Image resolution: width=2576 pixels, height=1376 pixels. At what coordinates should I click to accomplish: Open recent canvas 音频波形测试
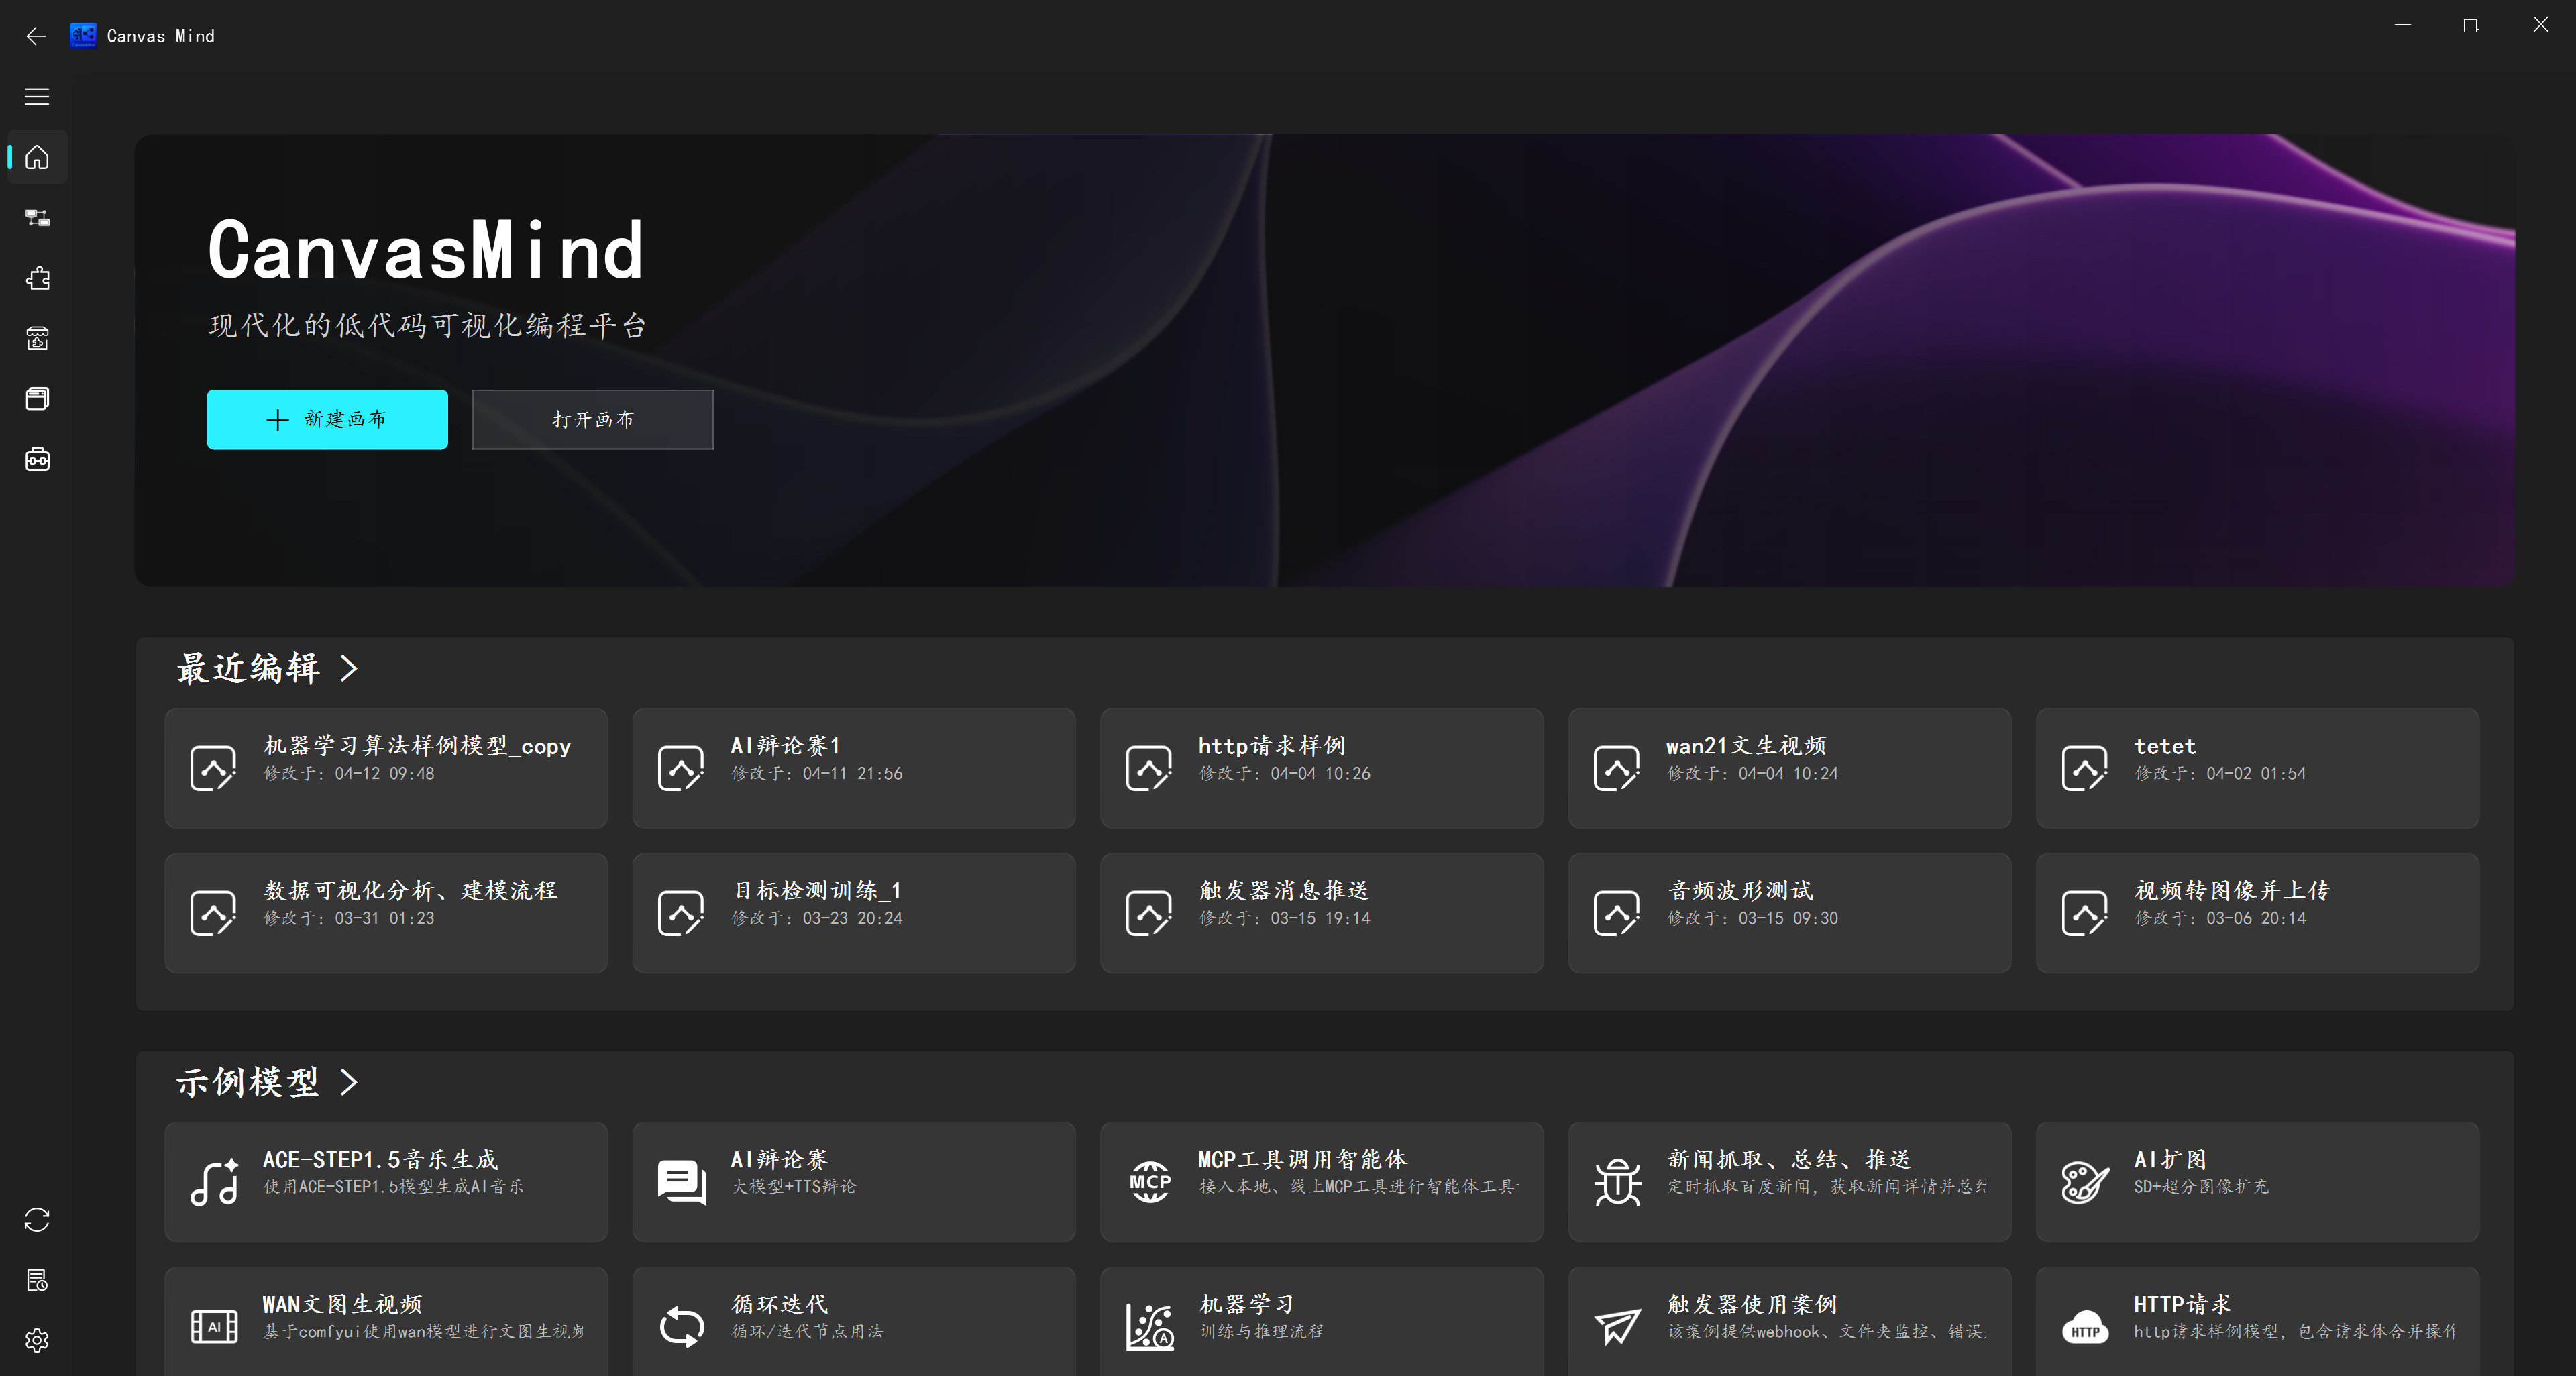click(1790, 913)
